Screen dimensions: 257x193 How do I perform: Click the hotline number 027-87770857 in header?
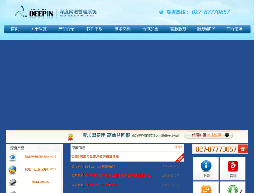[x=211, y=12]
